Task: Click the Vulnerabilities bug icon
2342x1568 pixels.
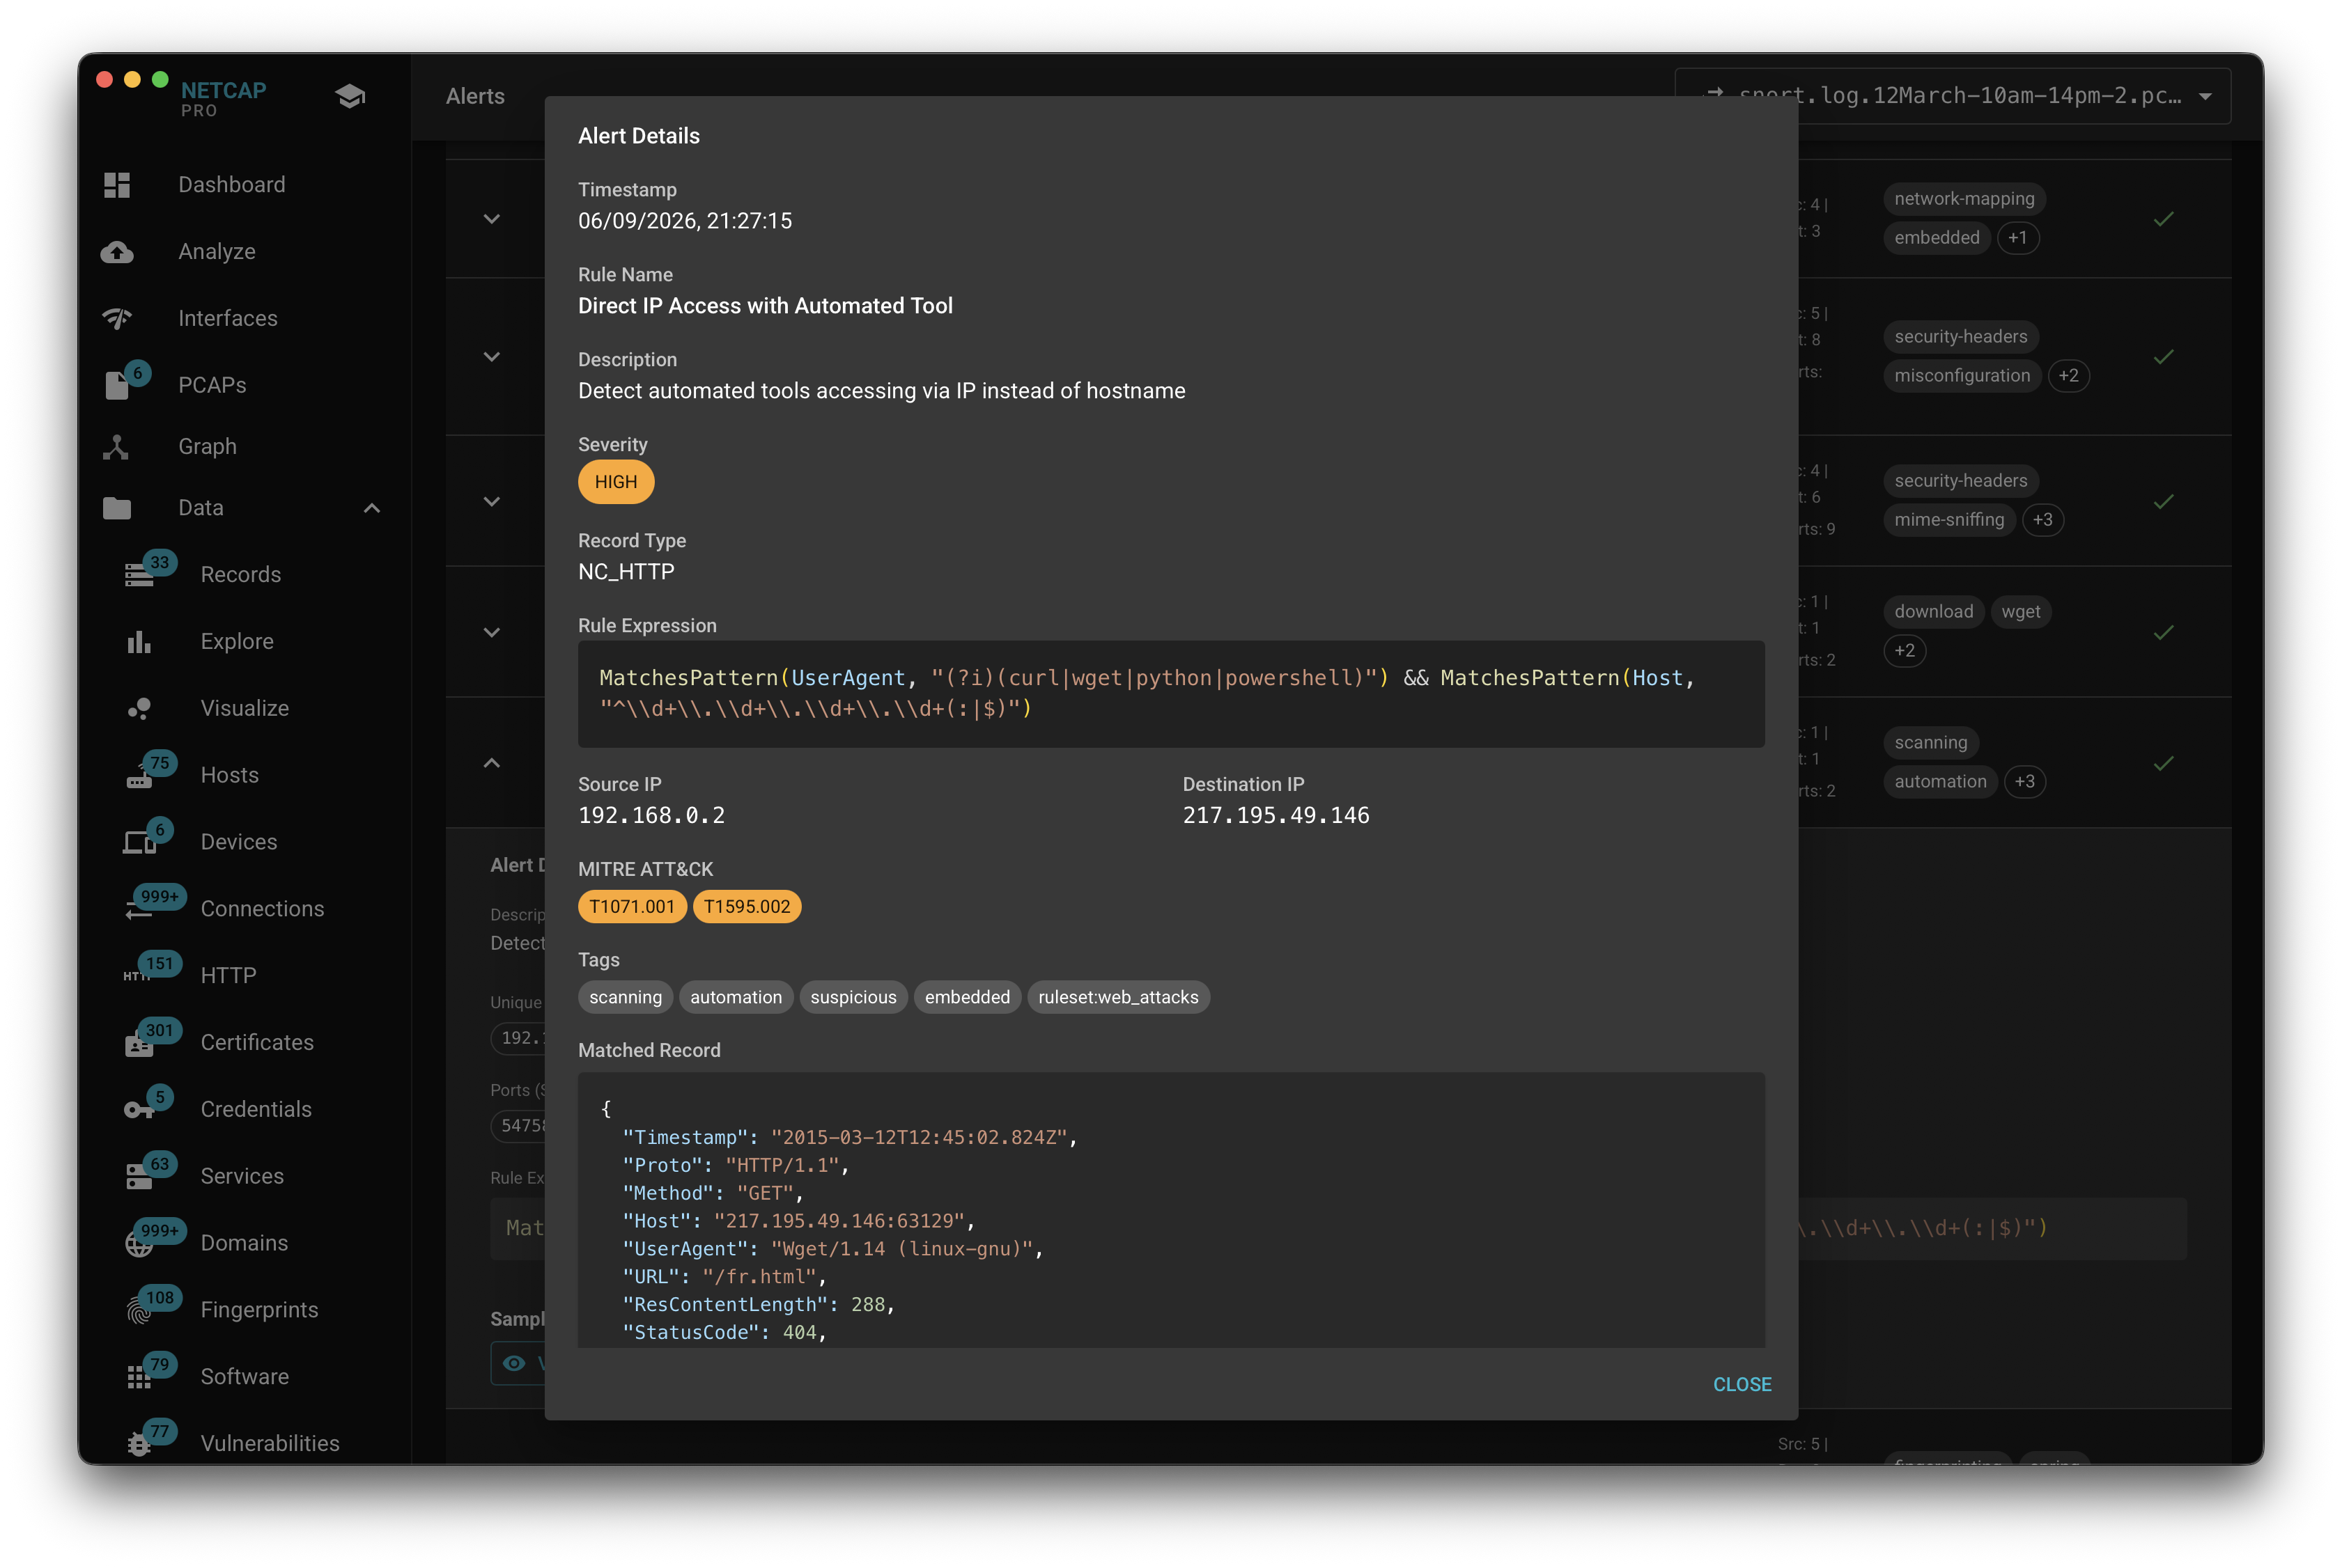Action: tap(139, 1445)
